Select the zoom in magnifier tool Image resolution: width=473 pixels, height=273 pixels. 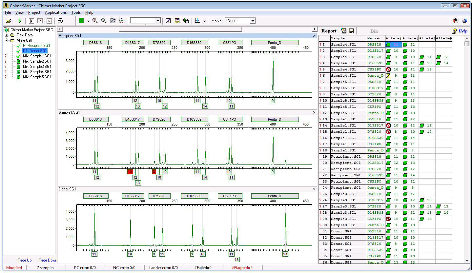(x=95, y=21)
